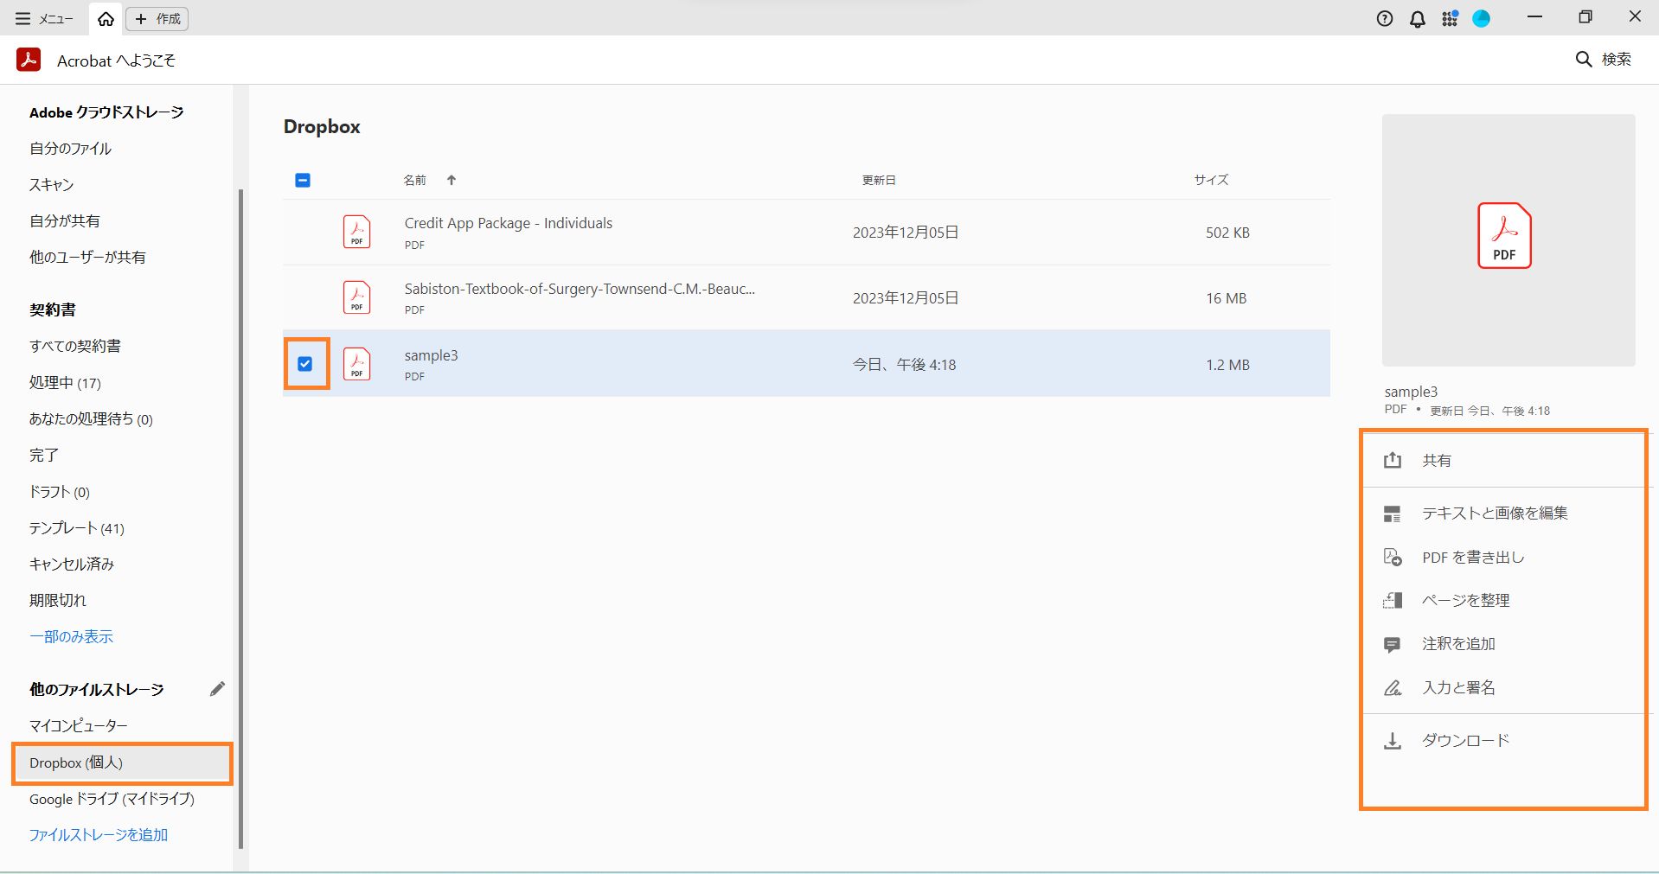Click the search magnifier icon
This screenshot has height=874, width=1659.
[x=1584, y=59]
